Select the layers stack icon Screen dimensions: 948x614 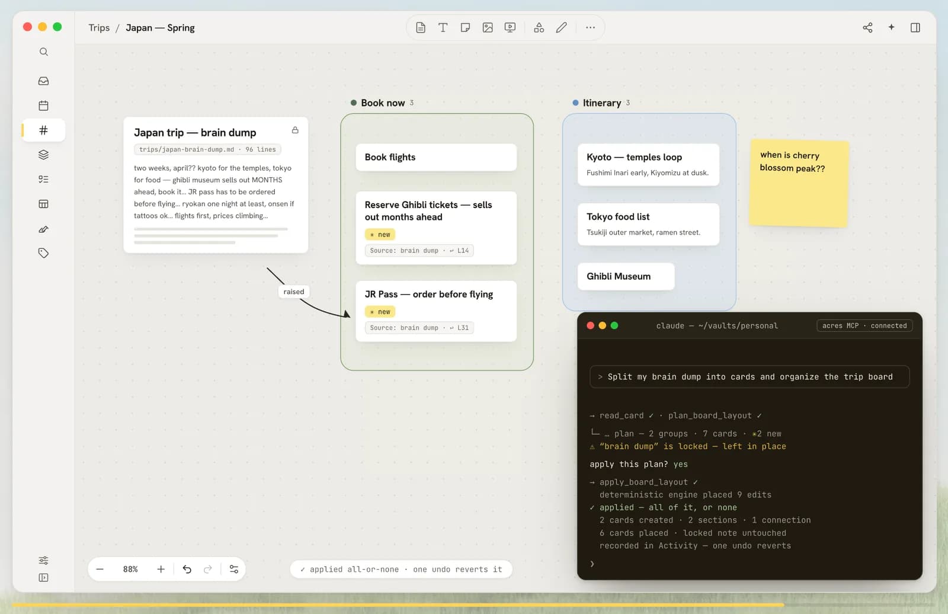click(43, 155)
